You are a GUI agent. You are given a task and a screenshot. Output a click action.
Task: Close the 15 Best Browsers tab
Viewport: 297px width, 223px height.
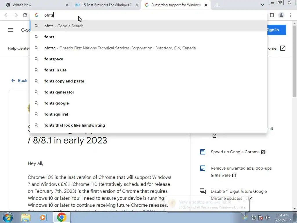point(137,5)
